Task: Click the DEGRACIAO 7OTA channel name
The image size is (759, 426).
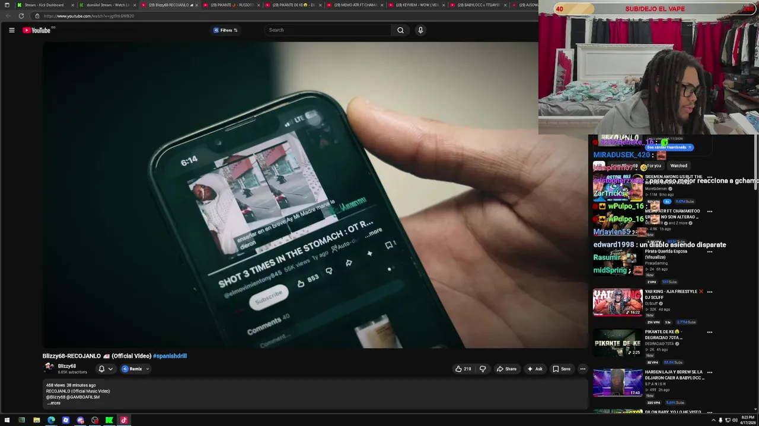Action: pos(660,344)
